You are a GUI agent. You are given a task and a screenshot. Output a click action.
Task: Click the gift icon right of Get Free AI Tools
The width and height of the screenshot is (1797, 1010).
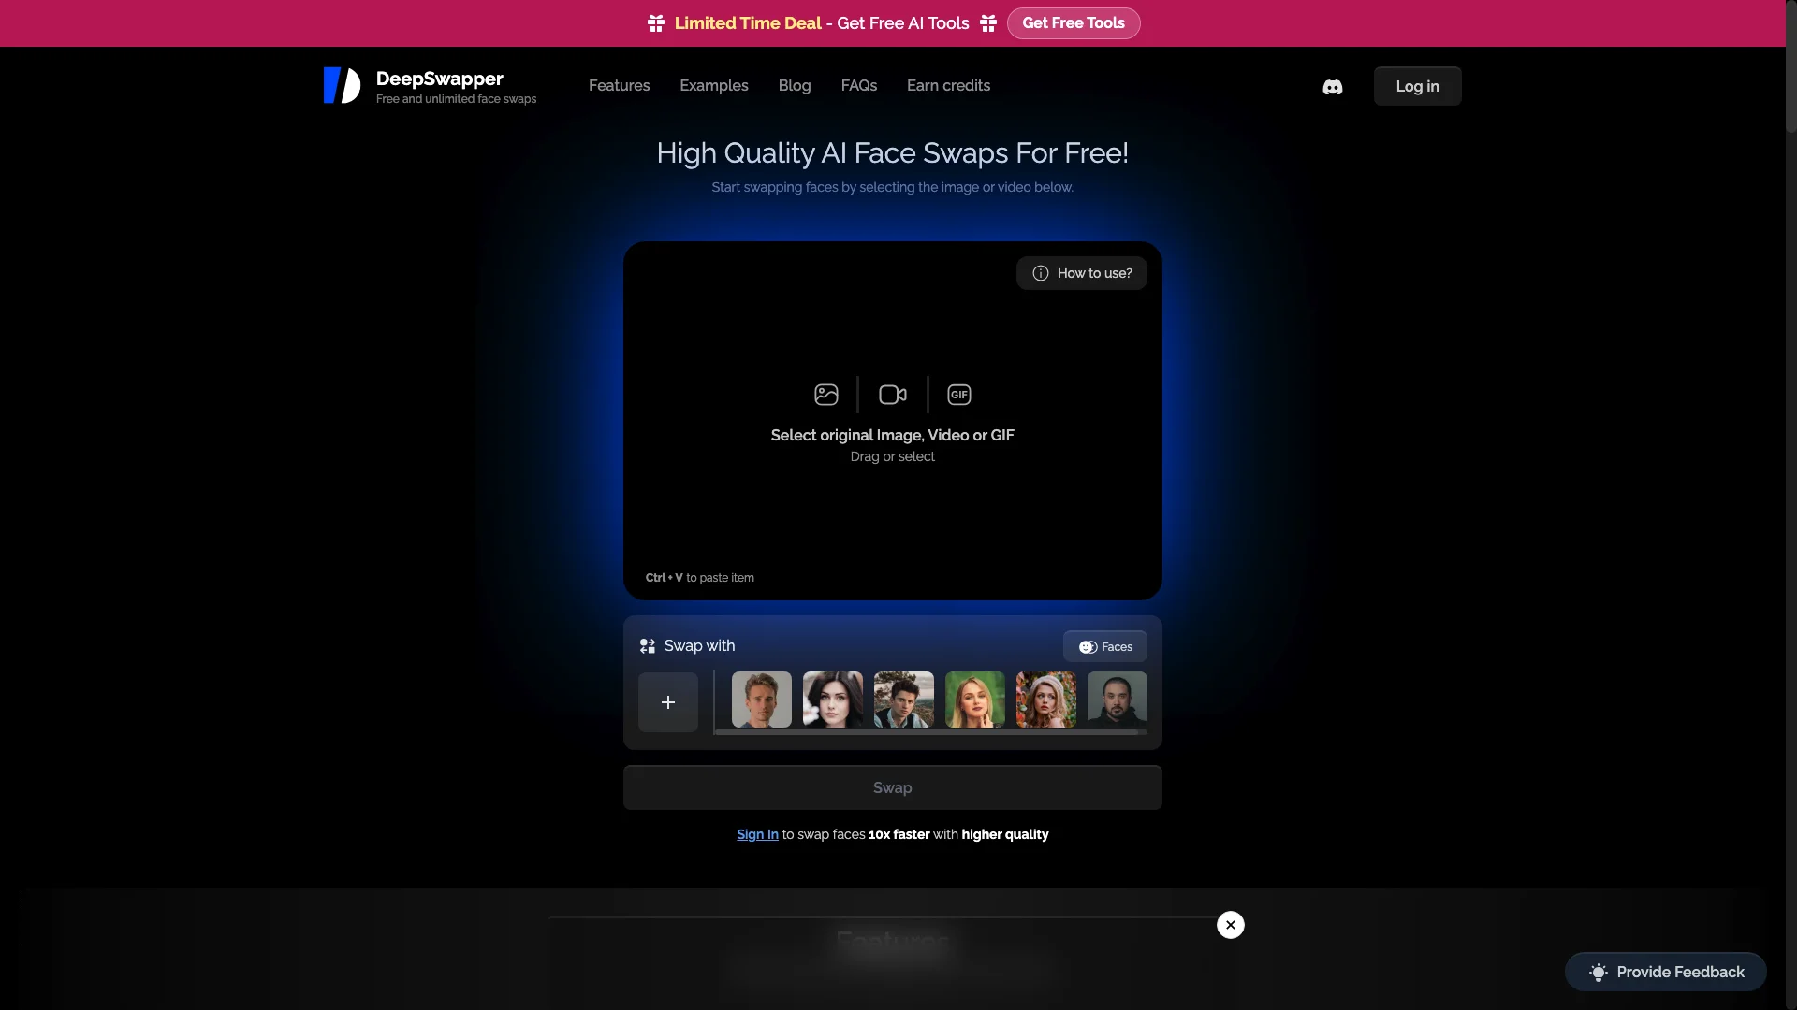(988, 23)
